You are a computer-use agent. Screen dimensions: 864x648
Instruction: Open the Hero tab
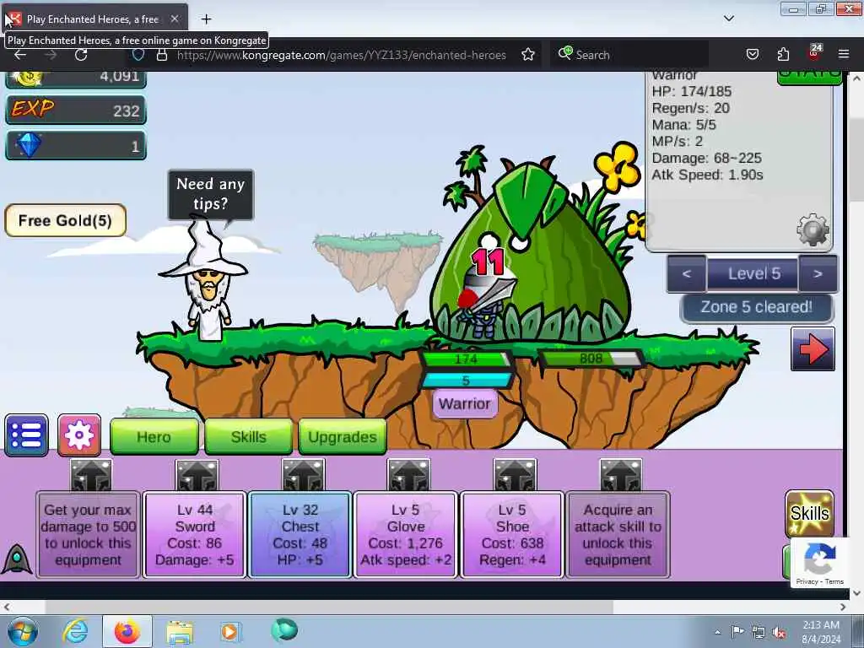(154, 437)
